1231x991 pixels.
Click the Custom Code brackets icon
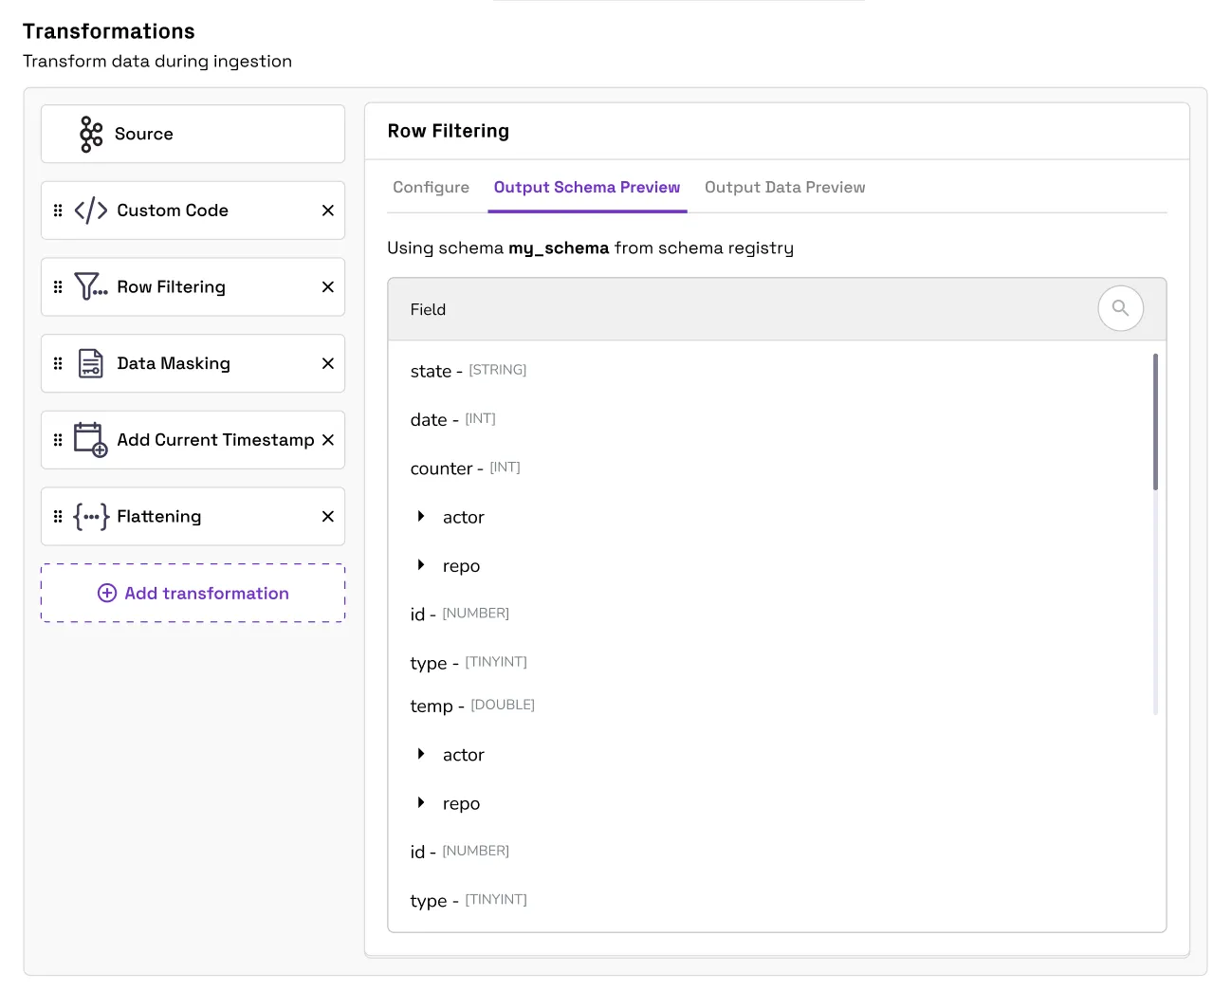pyautogui.click(x=91, y=211)
